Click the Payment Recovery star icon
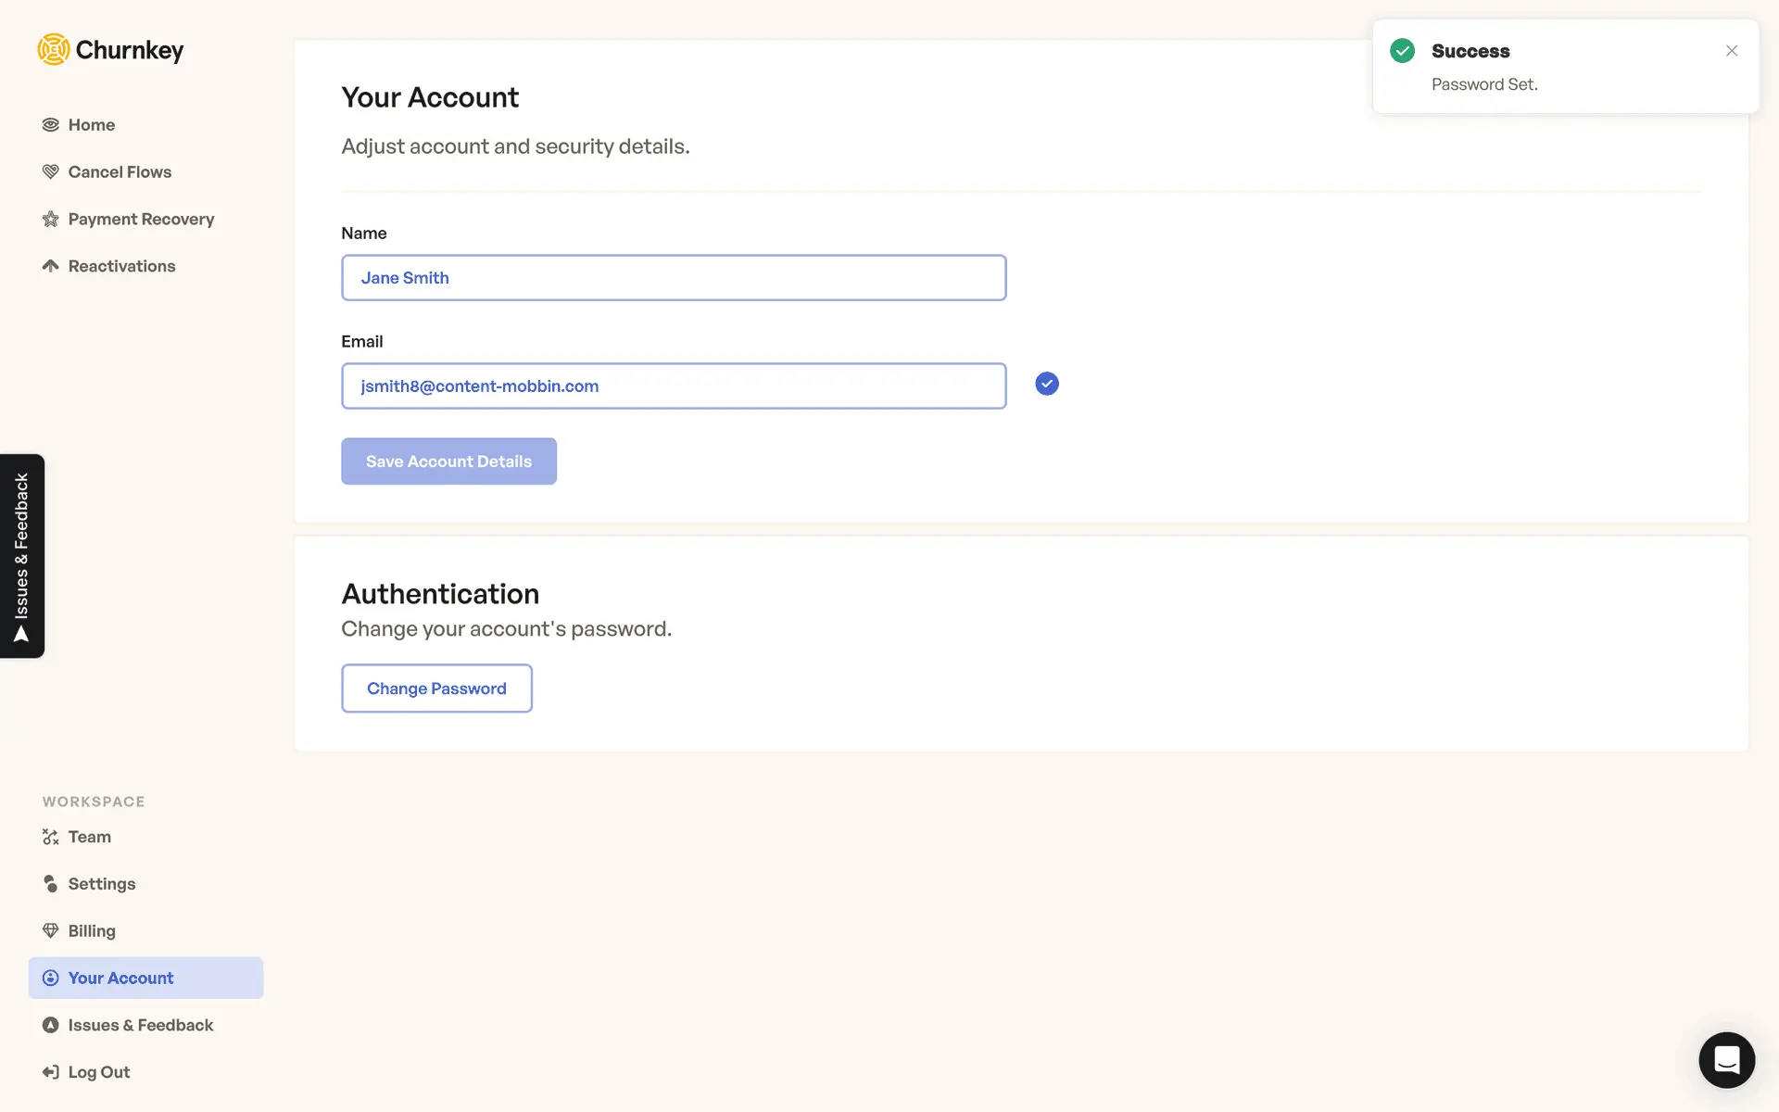This screenshot has width=1779, height=1112. coord(50,220)
